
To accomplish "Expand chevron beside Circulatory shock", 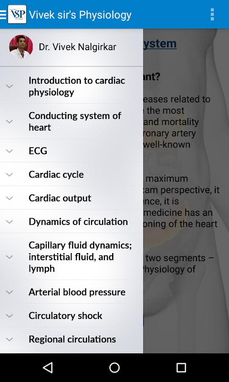I will pyautogui.click(x=9, y=316).
